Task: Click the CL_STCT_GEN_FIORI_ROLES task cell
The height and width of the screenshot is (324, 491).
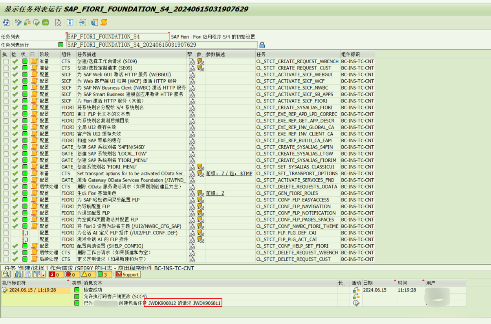Action: 297,193
